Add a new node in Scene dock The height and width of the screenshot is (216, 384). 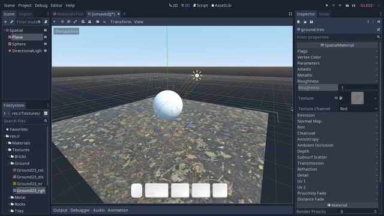click(x=5, y=22)
